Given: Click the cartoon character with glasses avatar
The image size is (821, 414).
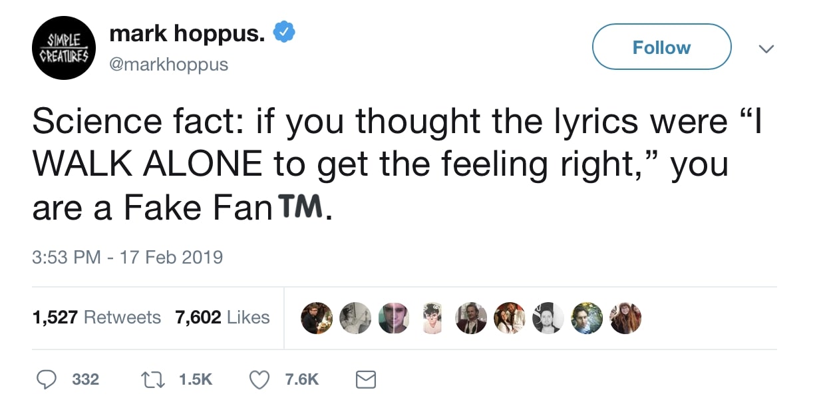Looking at the screenshot, I should click(432, 318).
